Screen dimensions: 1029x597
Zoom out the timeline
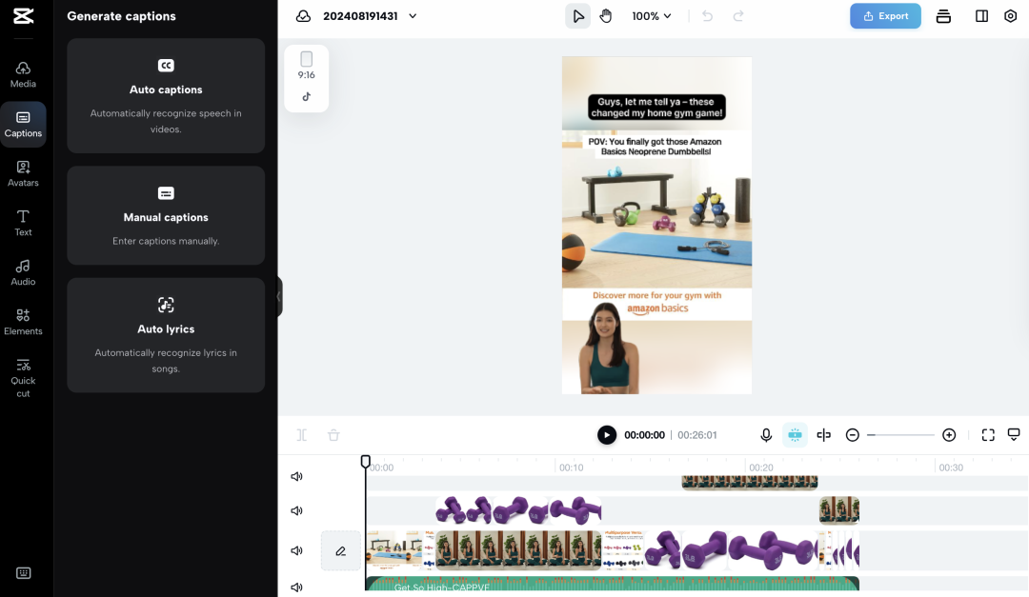(853, 435)
